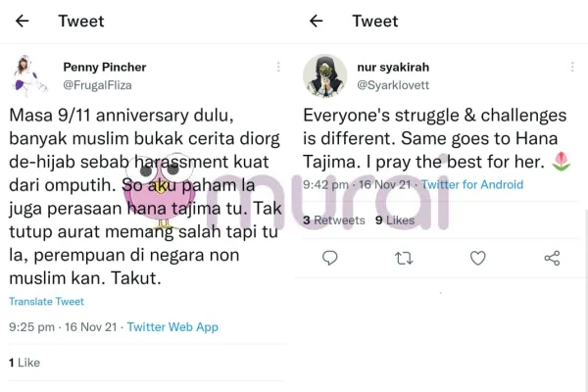This screenshot has height=392, width=588.
Task: Open Twitter for Android source link
Action: pos(472,184)
